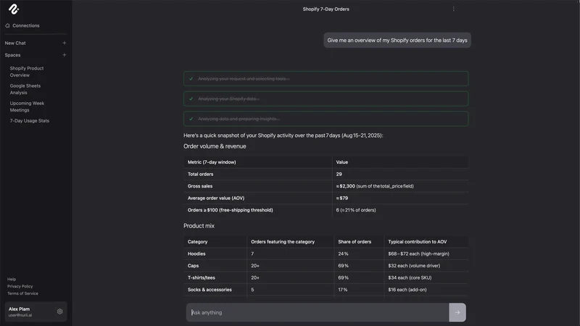Select the 'Socks & accessories' category cell
Screen dimensions: 580x326
pyautogui.click(x=210, y=290)
